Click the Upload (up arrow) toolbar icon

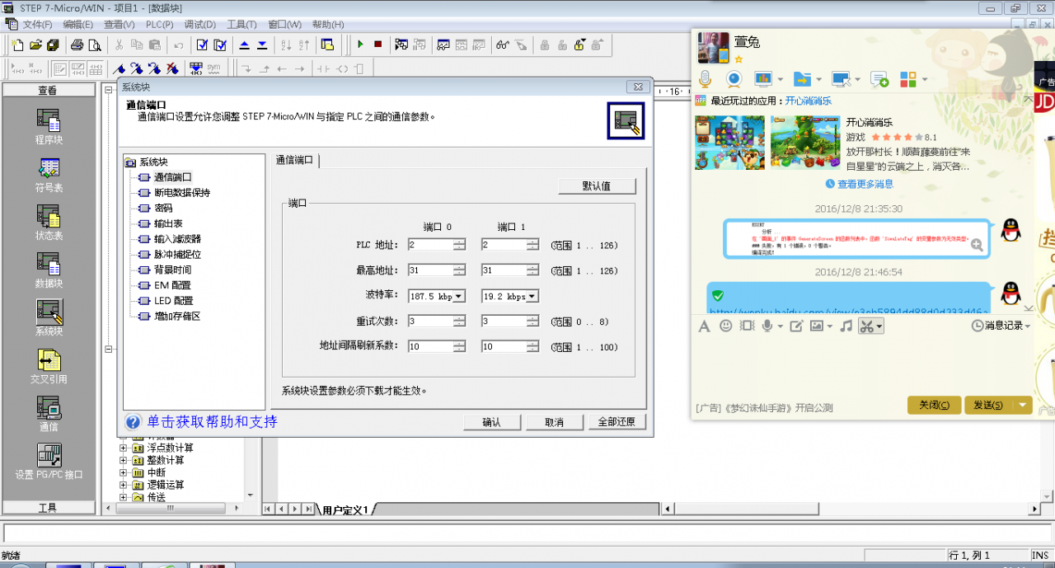point(245,45)
